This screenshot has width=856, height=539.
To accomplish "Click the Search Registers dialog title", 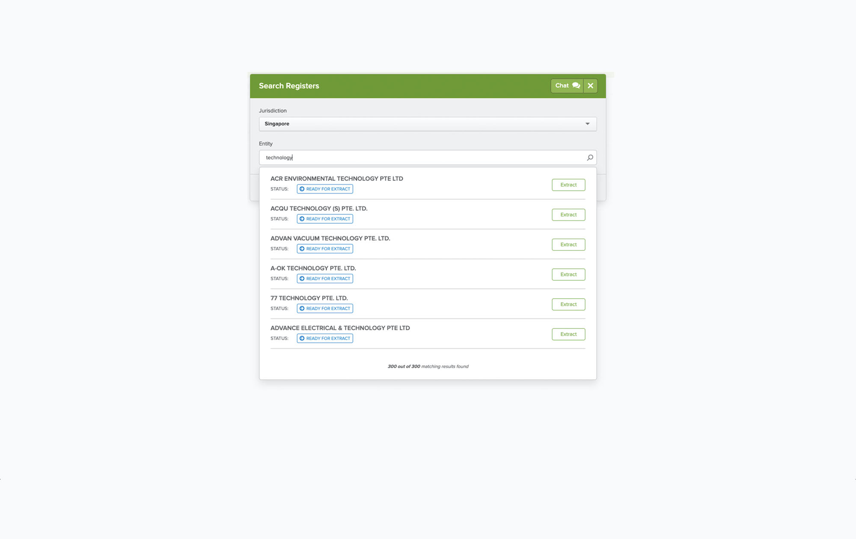I will [289, 86].
